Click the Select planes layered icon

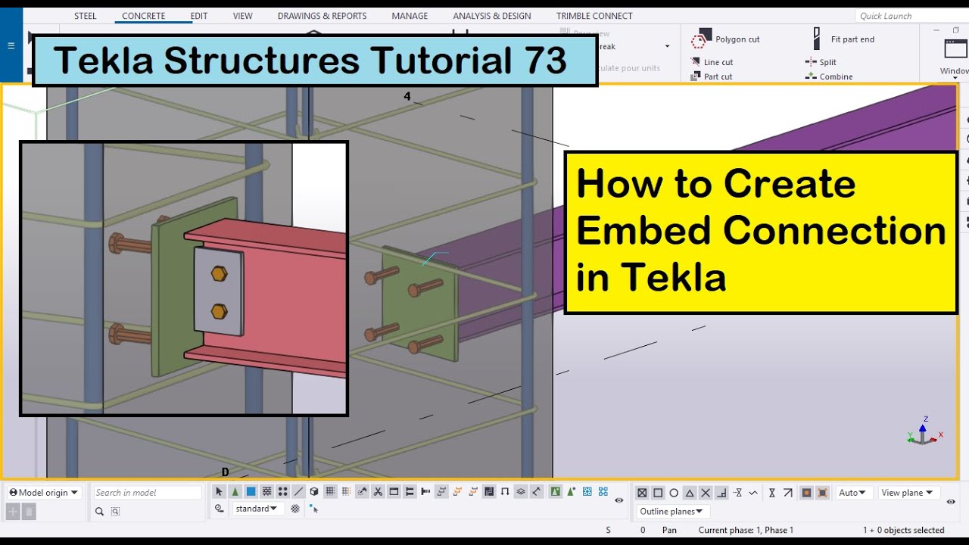(520, 492)
